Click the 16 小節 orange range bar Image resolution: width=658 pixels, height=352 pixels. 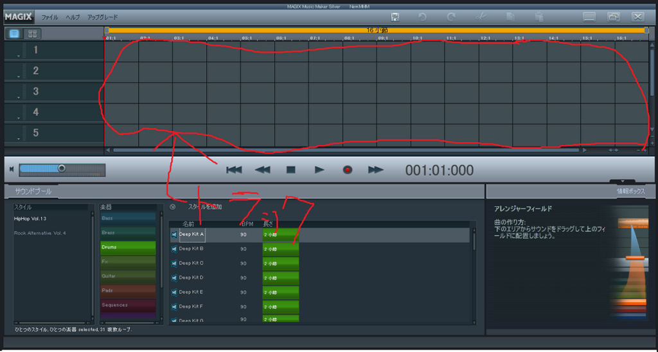376,30
